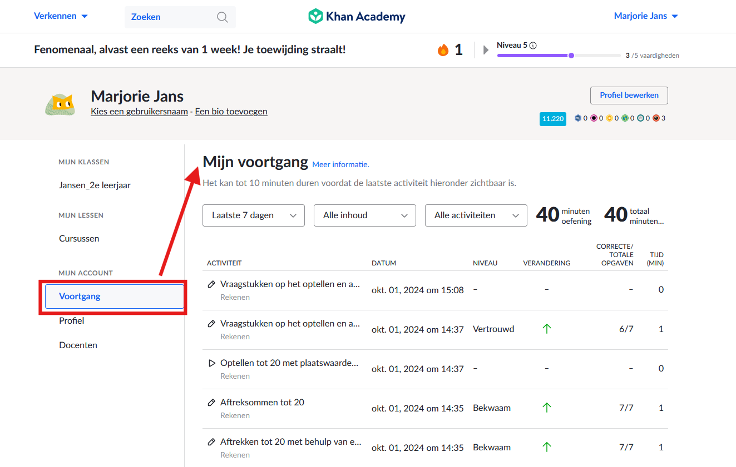Click pencil icon of the 14:37 Vraagstukken row
Screen dimensions: 736x467
[211, 324]
